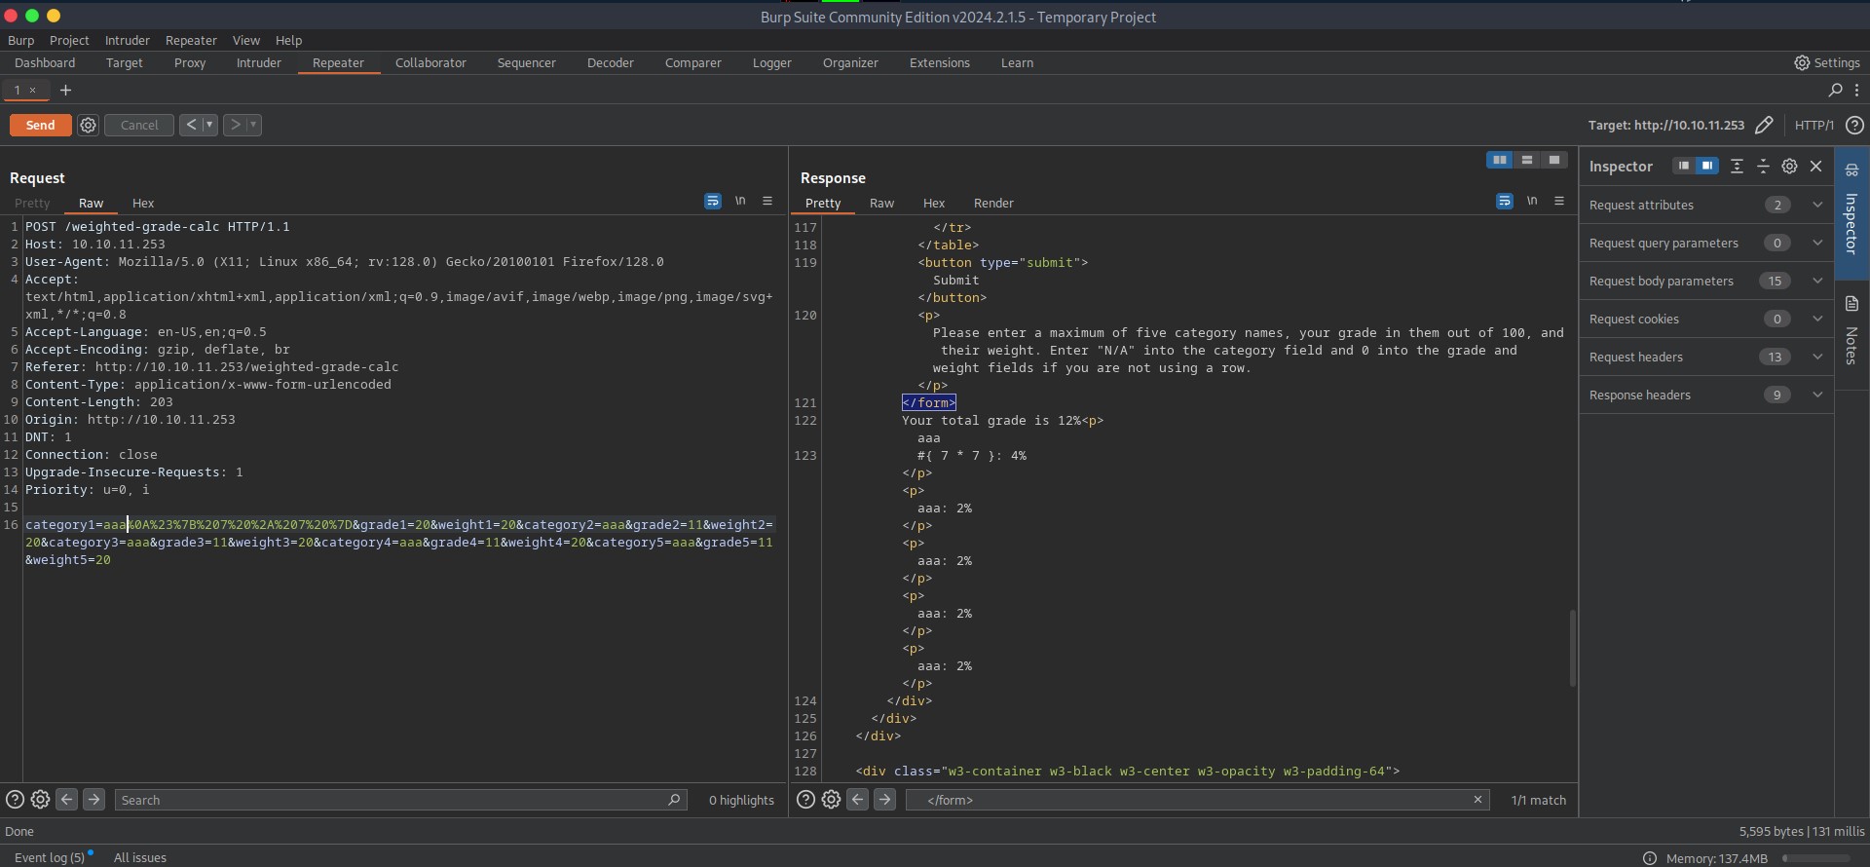Image resolution: width=1870 pixels, height=867 pixels.
Task: Select the second Inspector layout toggle
Action: click(x=1707, y=167)
